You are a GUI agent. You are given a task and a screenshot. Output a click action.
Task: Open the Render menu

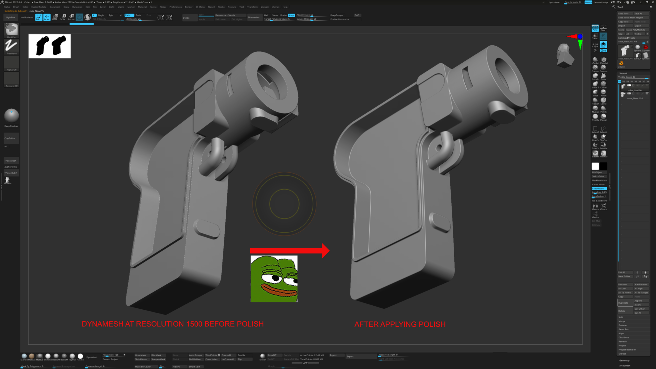tap(189, 7)
